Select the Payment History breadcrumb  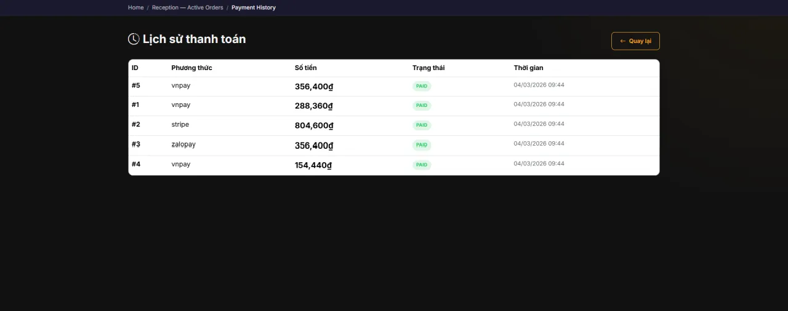click(x=254, y=7)
